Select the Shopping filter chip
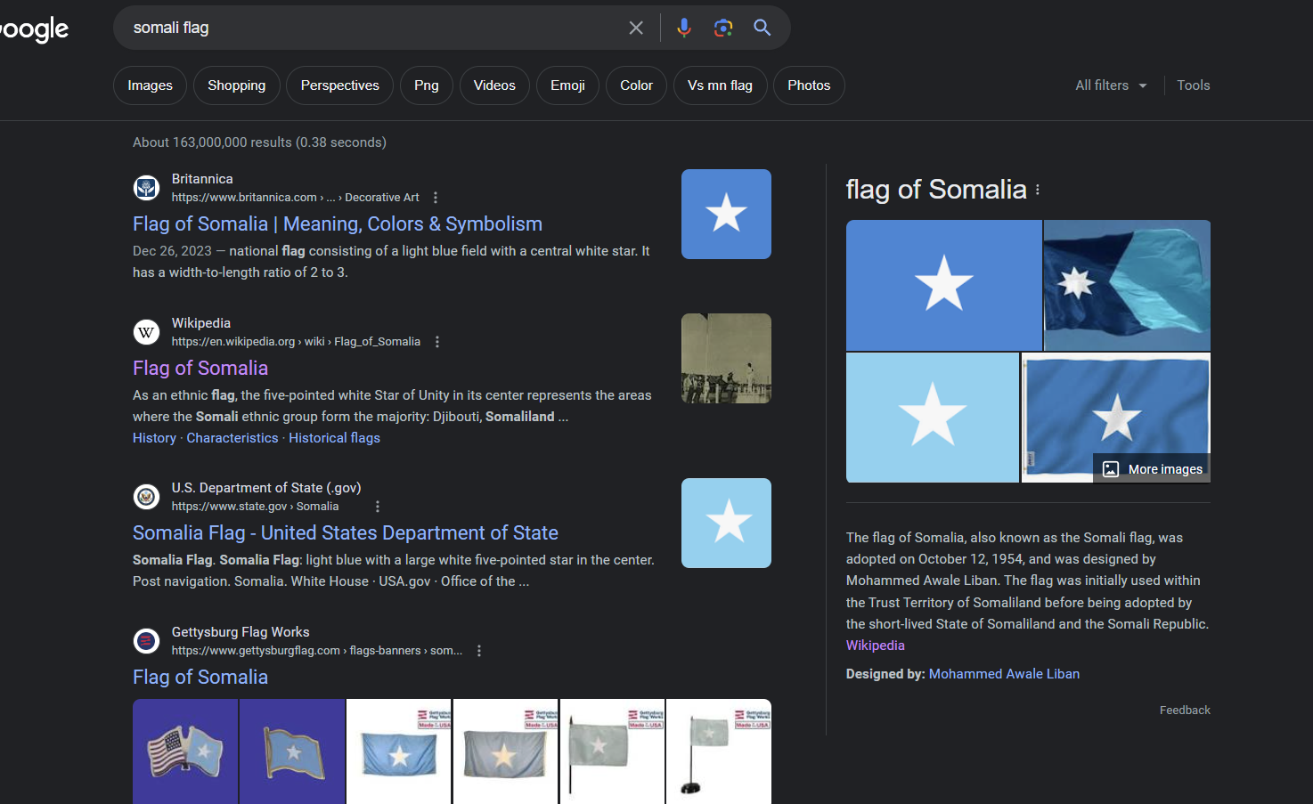This screenshot has width=1313, height=804. 237,85
